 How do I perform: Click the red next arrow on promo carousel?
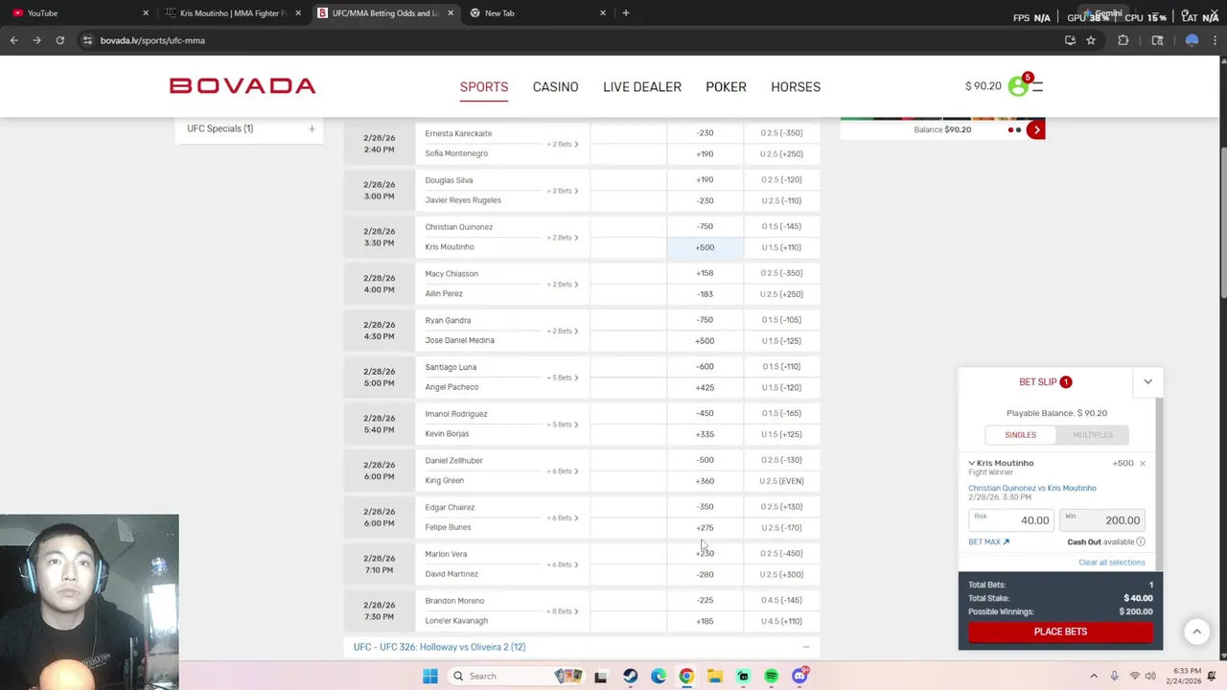pos(1036,129)
